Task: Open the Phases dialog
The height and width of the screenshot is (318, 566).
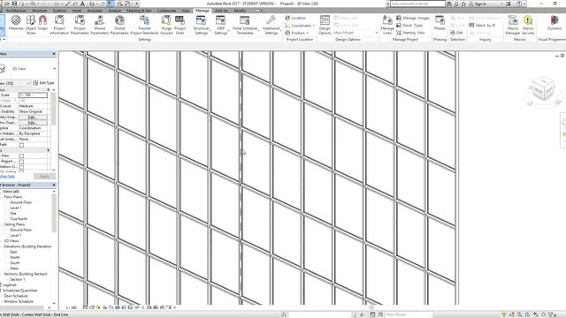Action: tap(440, 22)
